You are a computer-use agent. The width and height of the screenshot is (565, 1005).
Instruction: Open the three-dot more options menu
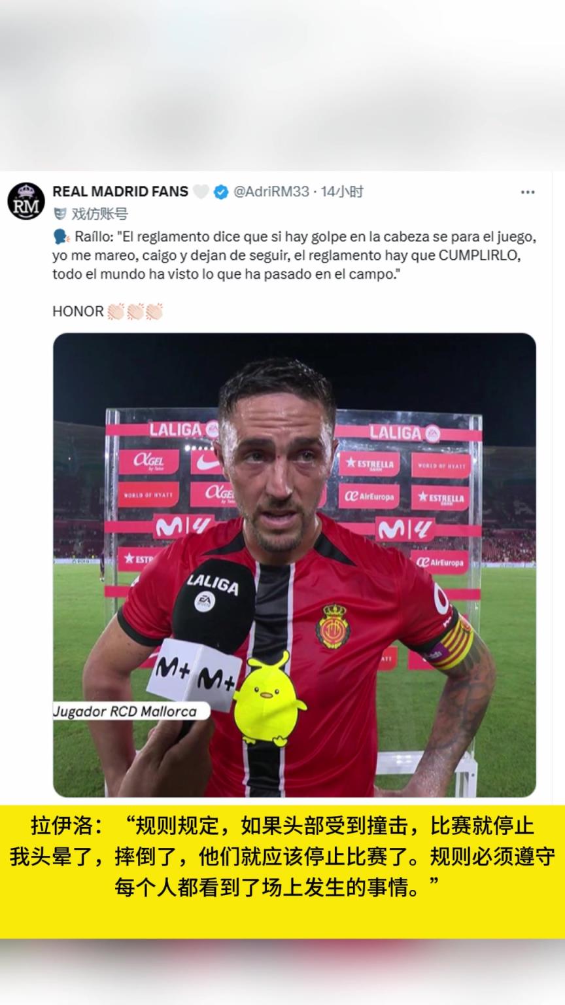(x=528, y=192)
